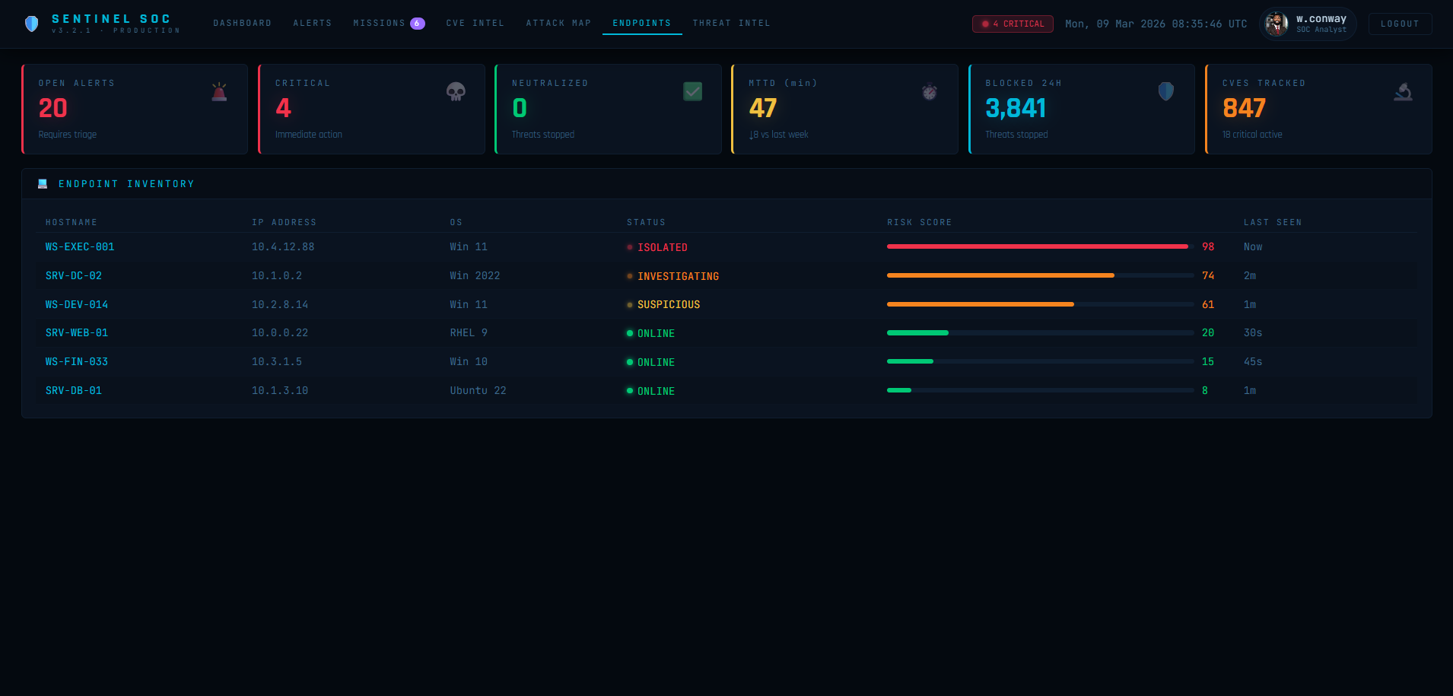Click the Ubuntu 22 OS cell
Viewport: 1453px width, 696px height.
pyautogui.click(x=478, y=391)
